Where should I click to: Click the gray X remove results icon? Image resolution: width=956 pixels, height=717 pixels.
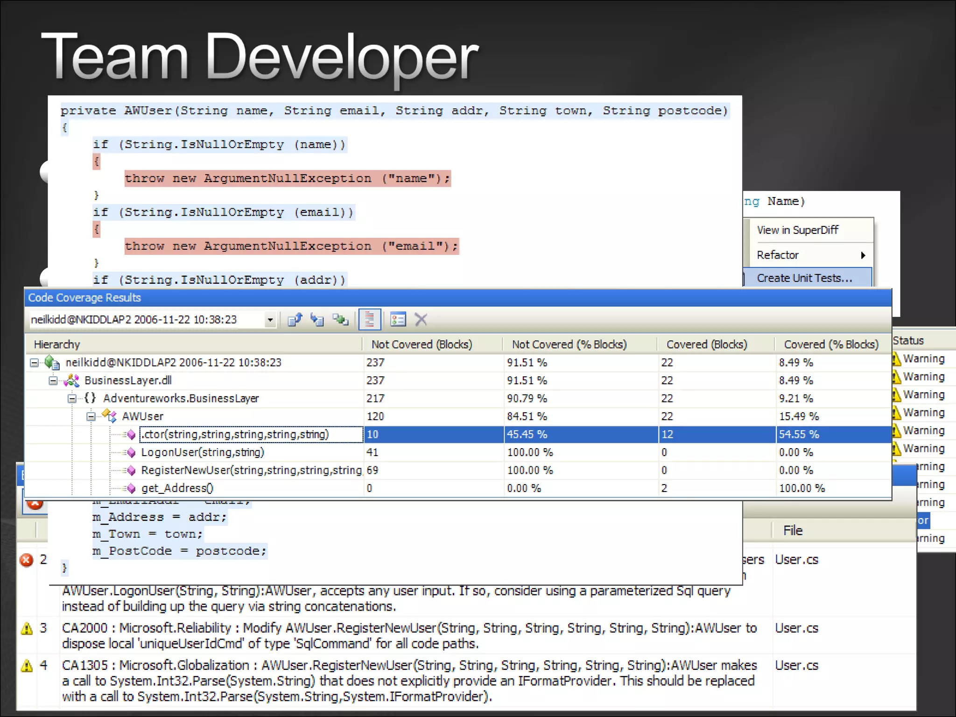(421, 320)
